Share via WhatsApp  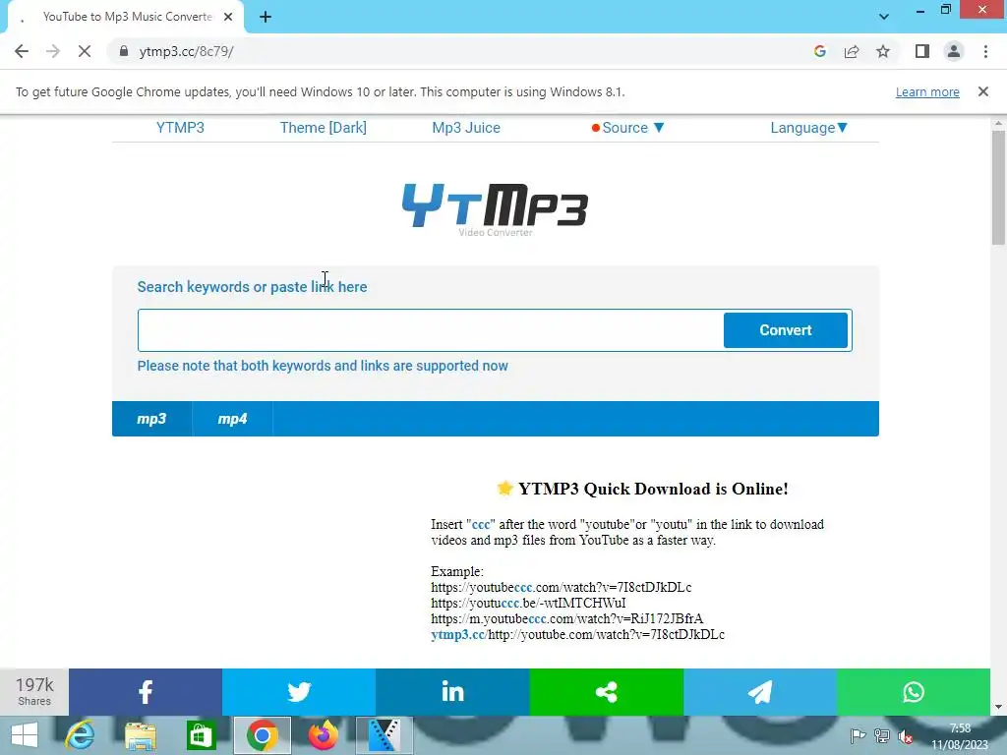[x=914, y=692]
